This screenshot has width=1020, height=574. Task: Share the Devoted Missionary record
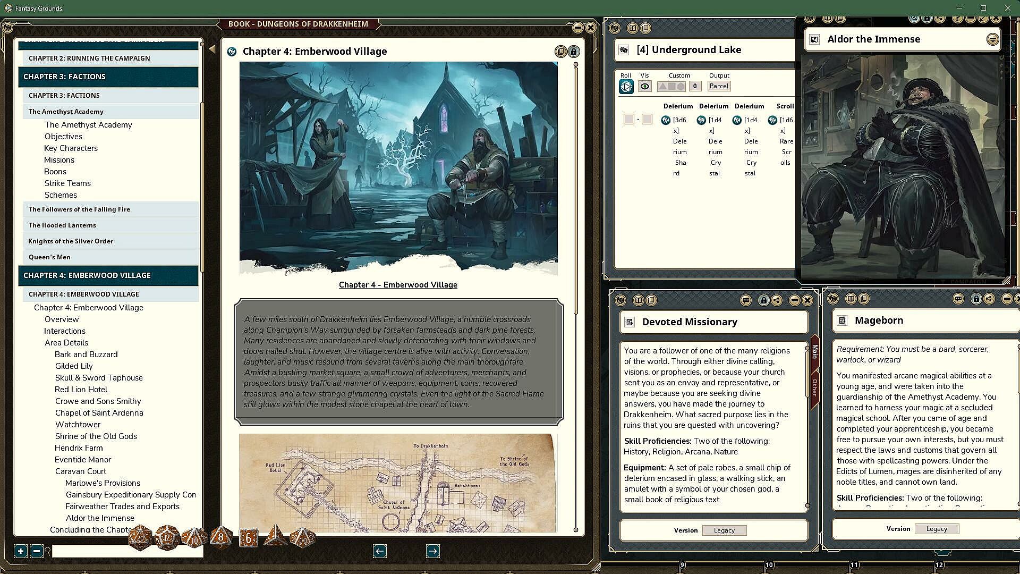click(x=776, y=300)
